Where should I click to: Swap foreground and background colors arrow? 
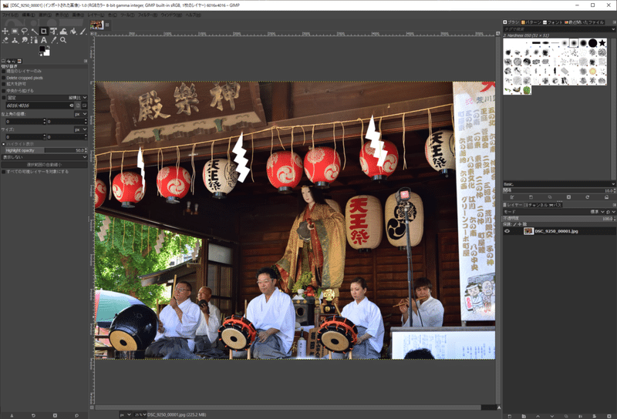(48, 48)
